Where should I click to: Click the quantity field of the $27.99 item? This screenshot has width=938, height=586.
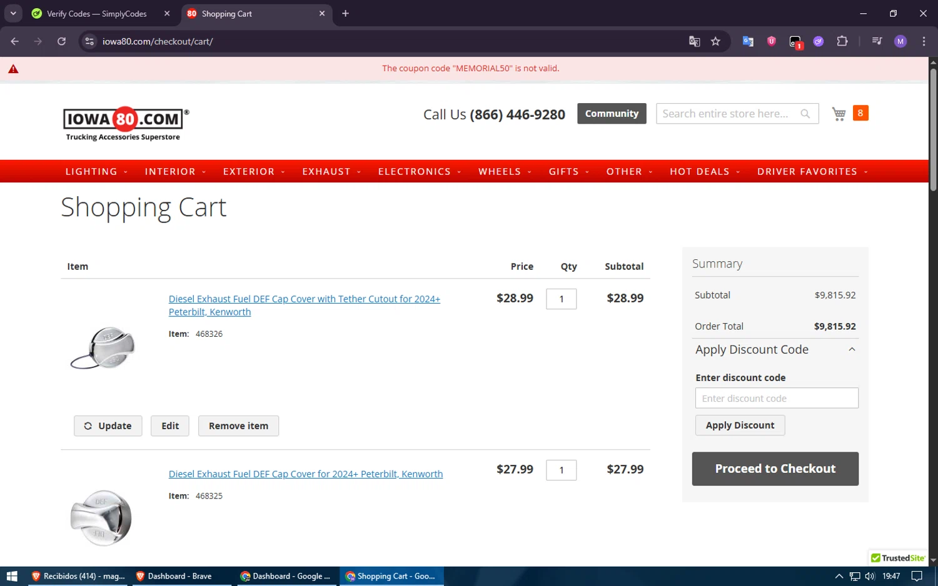click(x=561, y=470)
